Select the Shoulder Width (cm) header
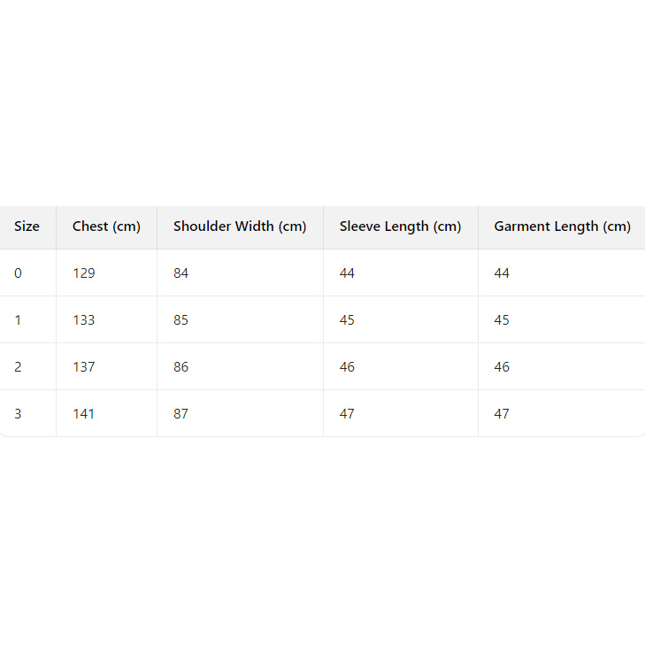 (x=240, y=227)
